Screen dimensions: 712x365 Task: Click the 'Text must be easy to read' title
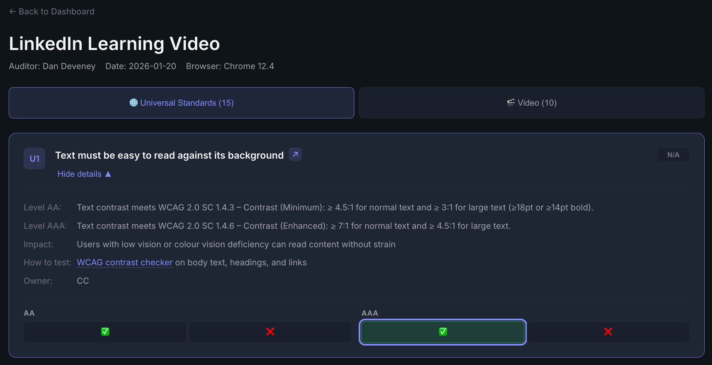pyautogui.click(x=169, y=155)
